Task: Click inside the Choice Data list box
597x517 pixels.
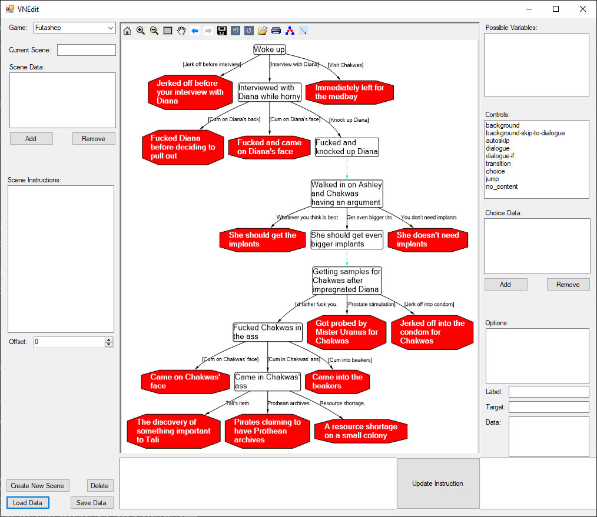Action: (x=537, y=246)
